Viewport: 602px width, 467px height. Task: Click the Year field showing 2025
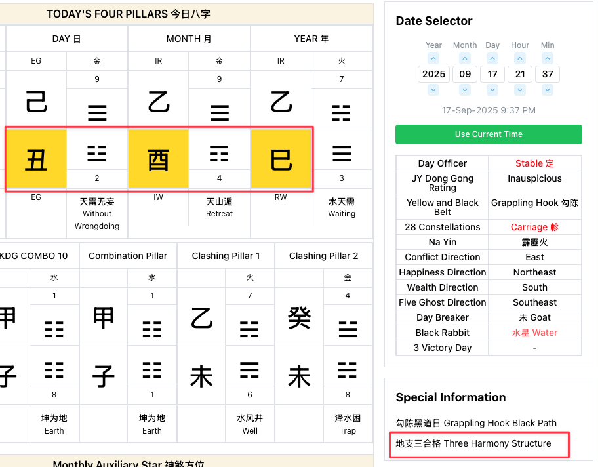(434, 74)
